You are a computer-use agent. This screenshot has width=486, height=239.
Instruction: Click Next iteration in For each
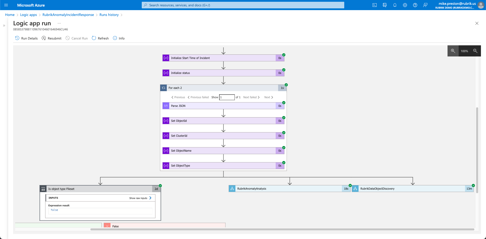[269, 97]
